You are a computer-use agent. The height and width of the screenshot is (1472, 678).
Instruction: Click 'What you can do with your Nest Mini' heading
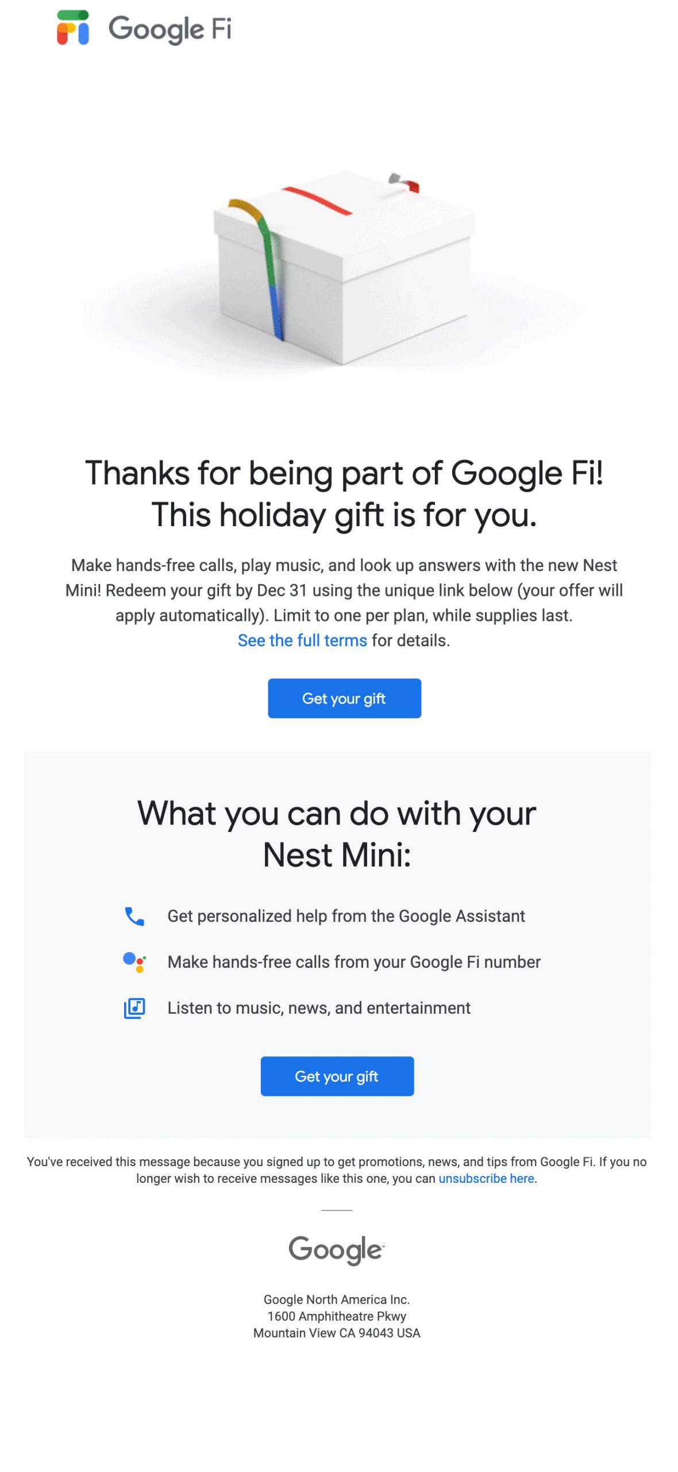(337, 834)
